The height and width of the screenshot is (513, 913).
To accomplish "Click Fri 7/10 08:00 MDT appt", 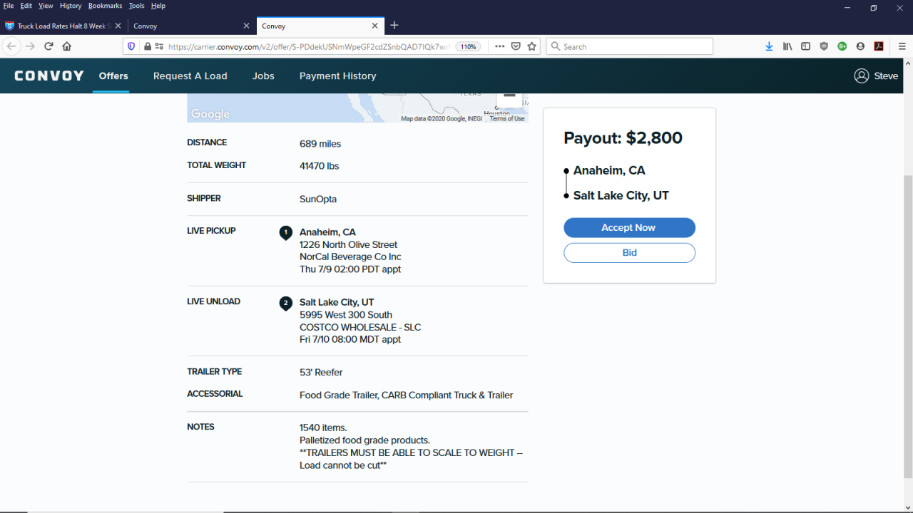I will [x=350, y=339].
